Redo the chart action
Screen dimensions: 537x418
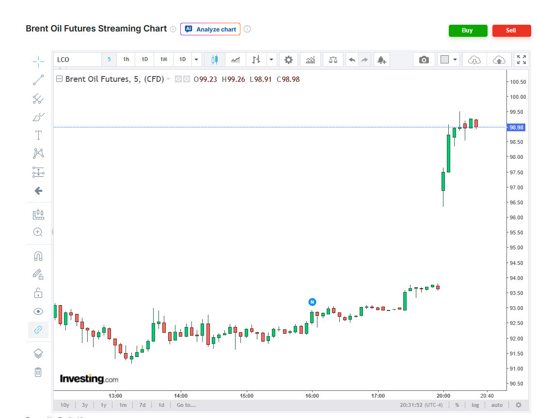(x=365, y=60)
